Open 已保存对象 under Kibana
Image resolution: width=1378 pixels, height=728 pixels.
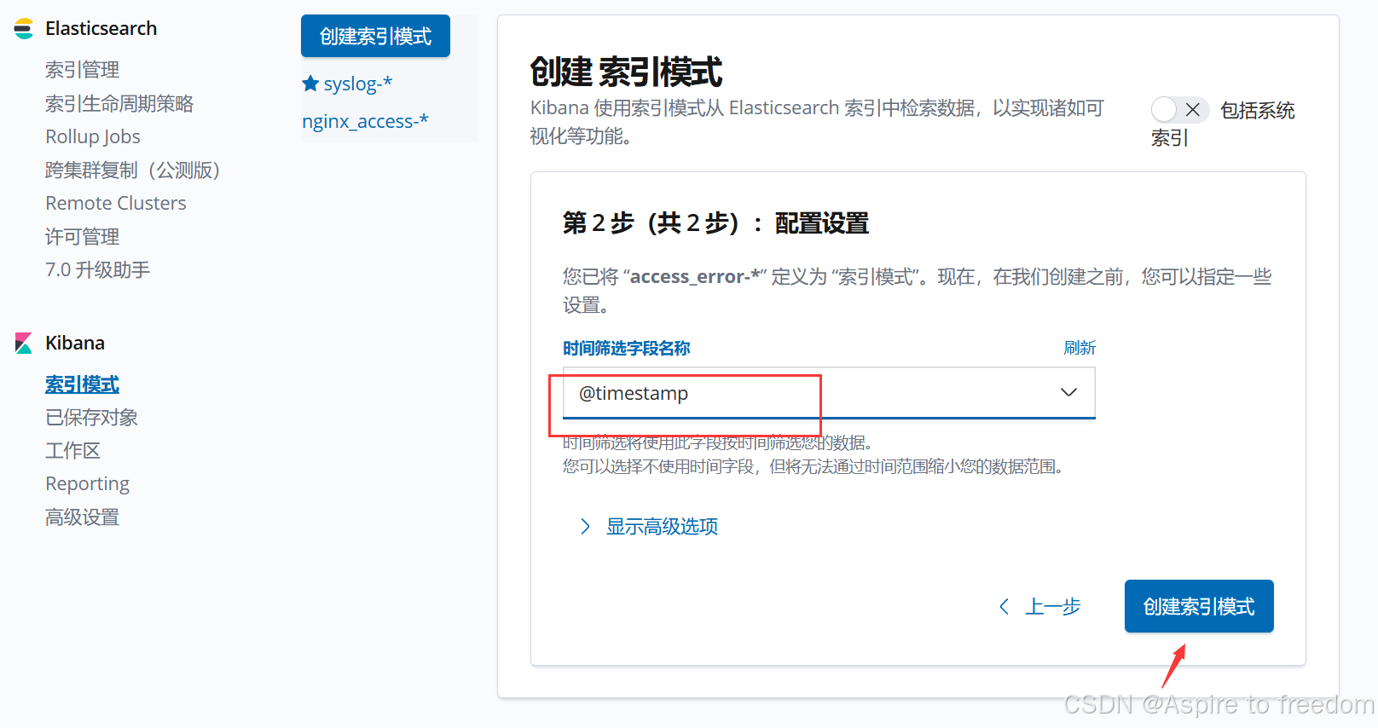click(91, 418)
